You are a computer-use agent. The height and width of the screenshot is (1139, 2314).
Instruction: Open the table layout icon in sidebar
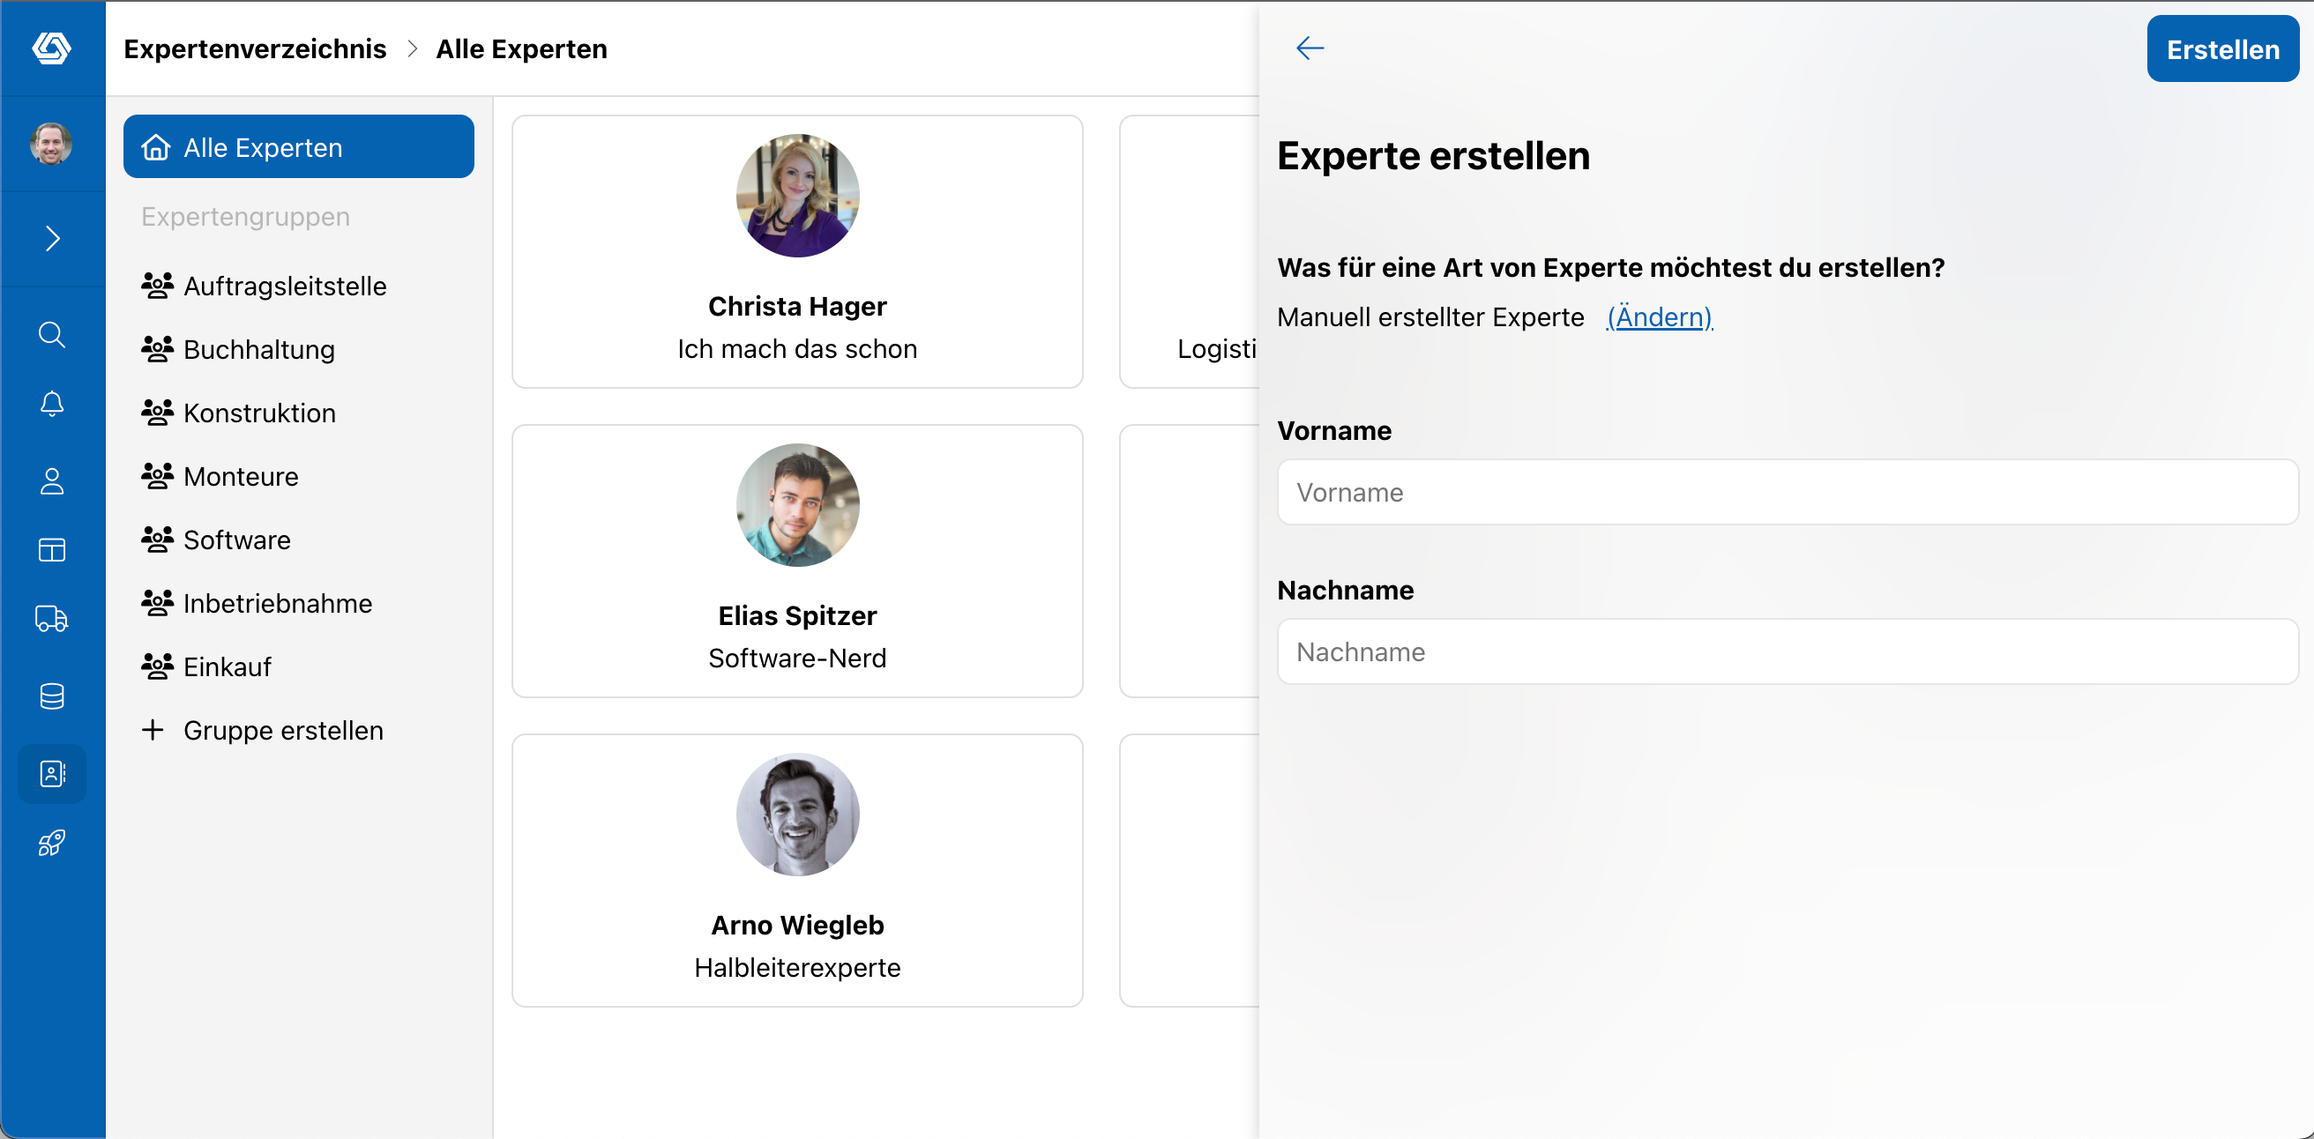point(52,550)
